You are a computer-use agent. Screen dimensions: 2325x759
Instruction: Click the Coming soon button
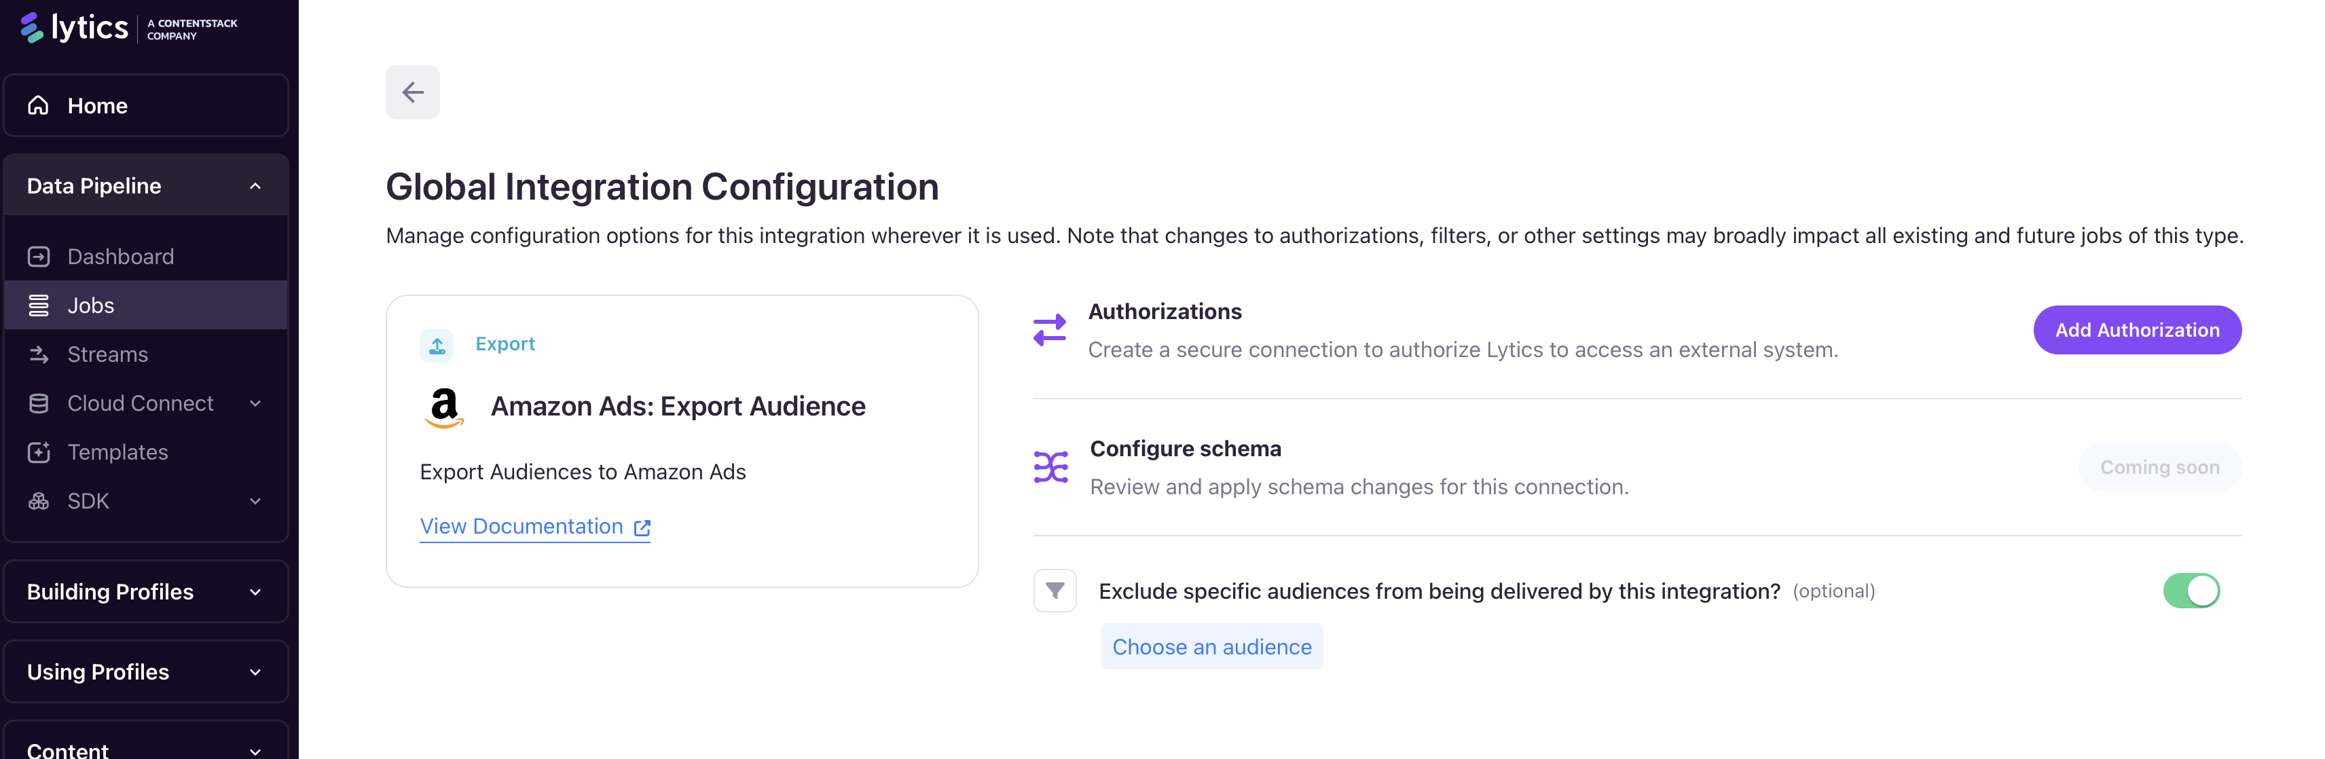click(2159, 468)
